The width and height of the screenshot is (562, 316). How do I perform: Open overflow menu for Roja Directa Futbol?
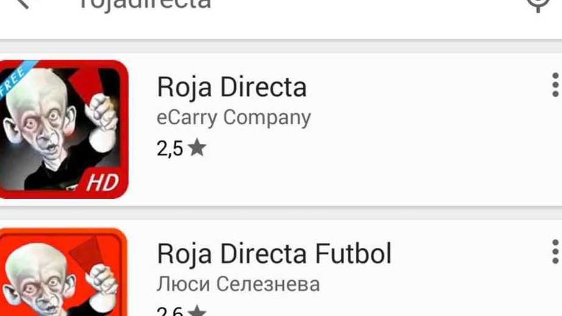tap(554, 252)
